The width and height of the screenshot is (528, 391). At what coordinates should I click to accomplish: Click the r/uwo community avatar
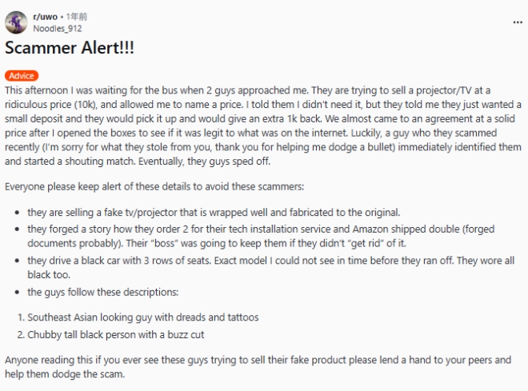tap(18, 22)
